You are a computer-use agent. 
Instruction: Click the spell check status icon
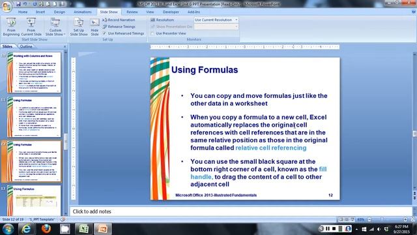coord(63,219)
